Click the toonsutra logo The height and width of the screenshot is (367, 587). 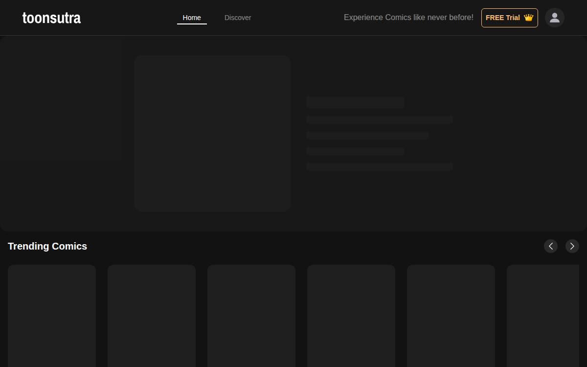tap(51, 18)
